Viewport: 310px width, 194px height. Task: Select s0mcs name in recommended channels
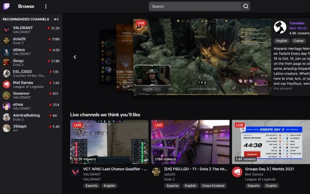(19, 50)
